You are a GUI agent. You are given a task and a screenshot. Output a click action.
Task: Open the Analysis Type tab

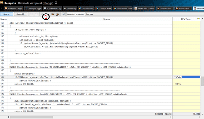pos(33,8)
